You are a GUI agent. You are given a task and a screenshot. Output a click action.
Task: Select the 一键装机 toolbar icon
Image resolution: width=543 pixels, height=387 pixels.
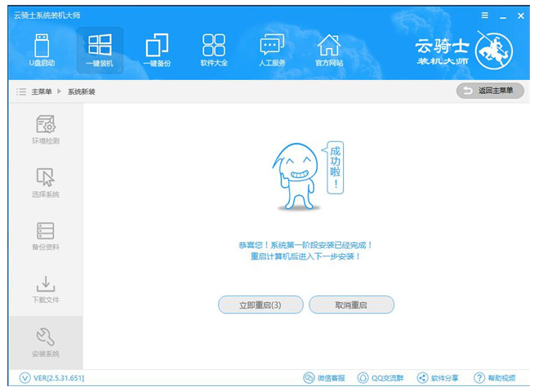pos(100,51)
